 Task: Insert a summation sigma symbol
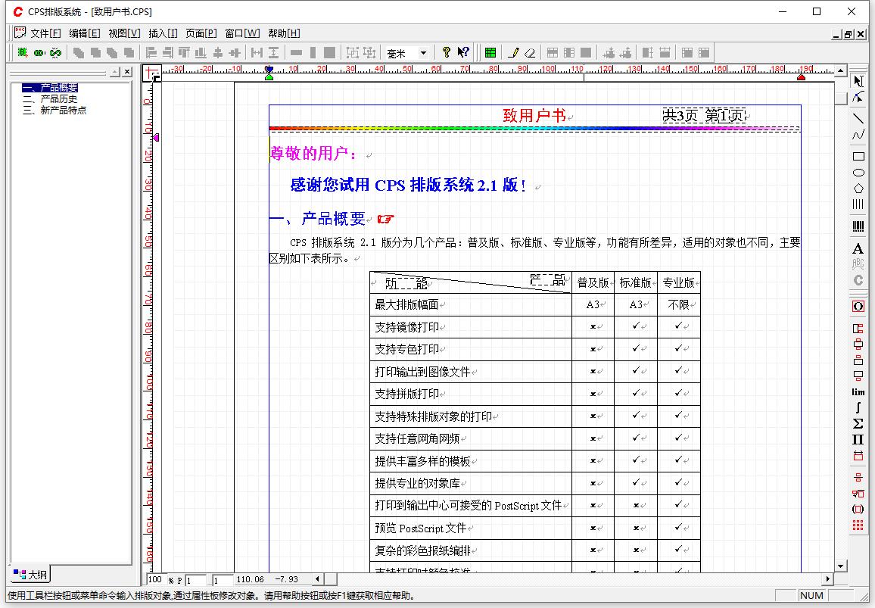coord(858,423)
